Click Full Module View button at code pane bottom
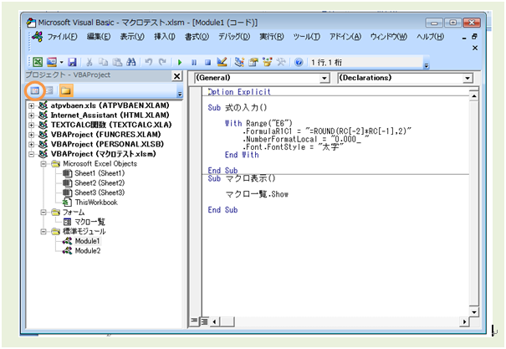 coord(205,321)
